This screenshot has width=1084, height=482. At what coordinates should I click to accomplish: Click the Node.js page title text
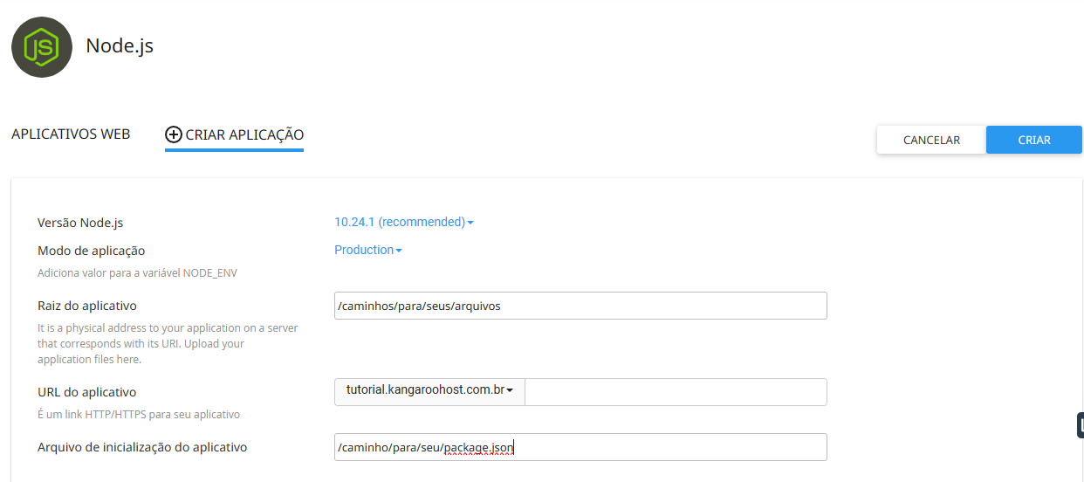click(x=120, y=46)
